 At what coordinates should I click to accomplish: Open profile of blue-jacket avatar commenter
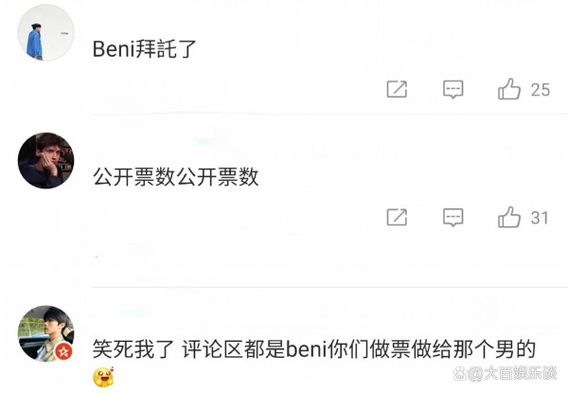point(45,32)
